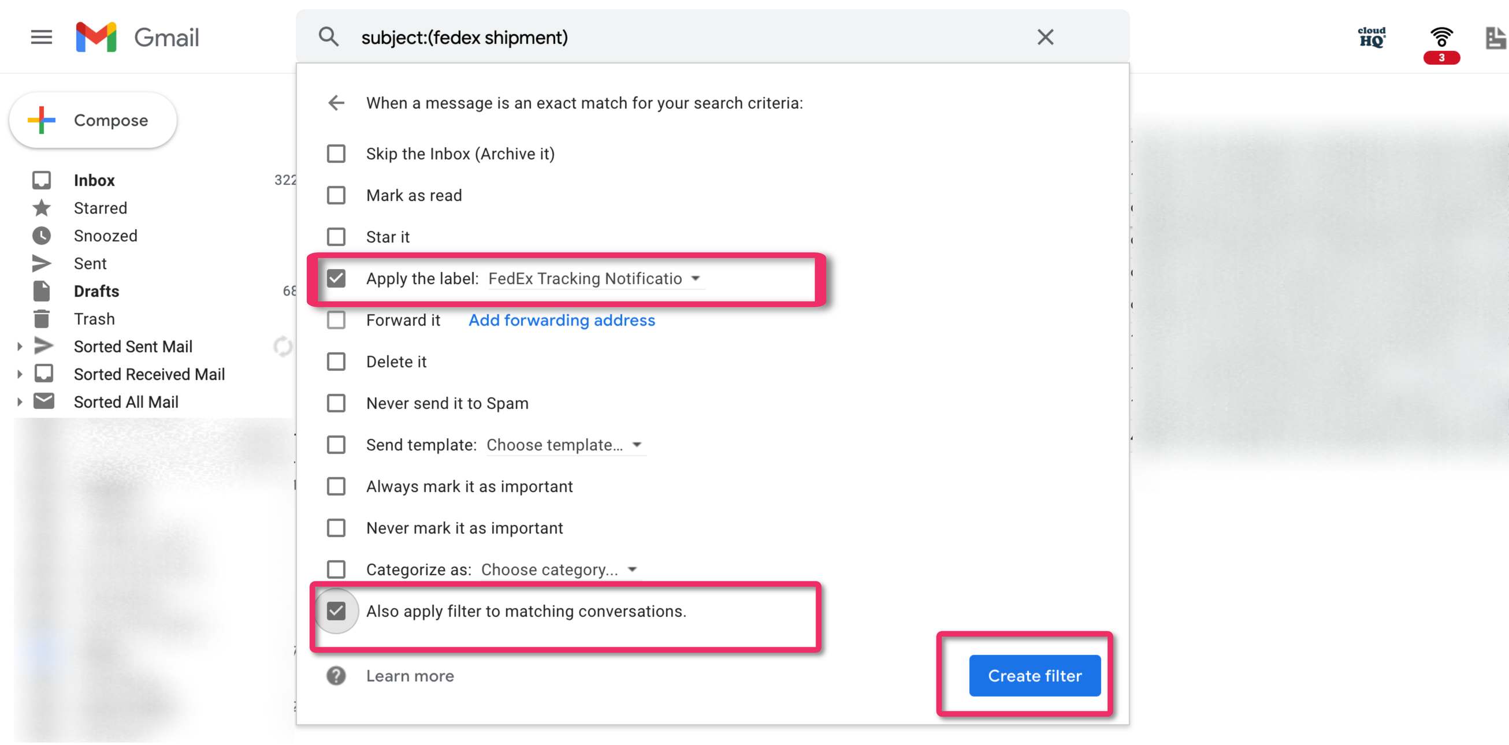This screenshot has height=745, width=1509.
Task: Clear the search with the X icon
Action: [1045, 37]
